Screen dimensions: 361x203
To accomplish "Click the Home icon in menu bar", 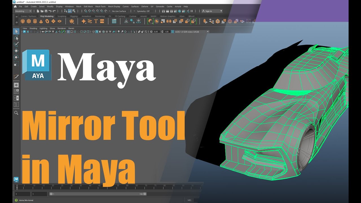I will tap(15, 6).
